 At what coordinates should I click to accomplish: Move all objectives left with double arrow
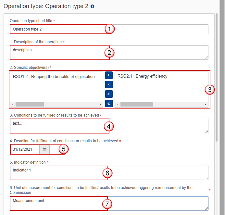click(x=109, y=104)
